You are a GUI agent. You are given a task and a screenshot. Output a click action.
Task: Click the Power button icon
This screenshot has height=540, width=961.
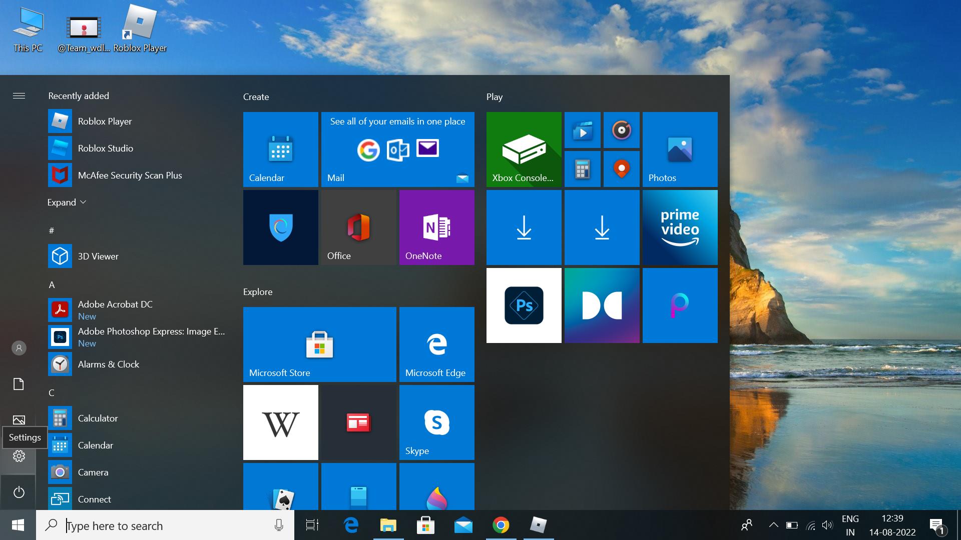(x=19, y=492)
